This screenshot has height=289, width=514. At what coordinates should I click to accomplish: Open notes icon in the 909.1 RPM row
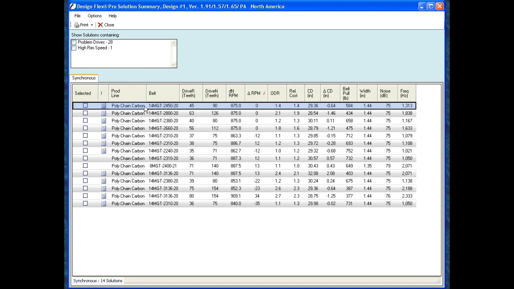click(x=104, y=196)
